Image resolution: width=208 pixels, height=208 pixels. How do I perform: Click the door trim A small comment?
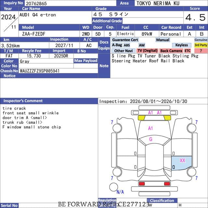point(25,118)
